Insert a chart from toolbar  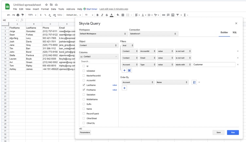(x=173, y=15)
